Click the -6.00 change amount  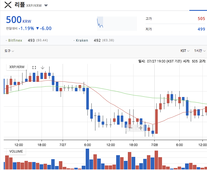click(x=46, y=29)
